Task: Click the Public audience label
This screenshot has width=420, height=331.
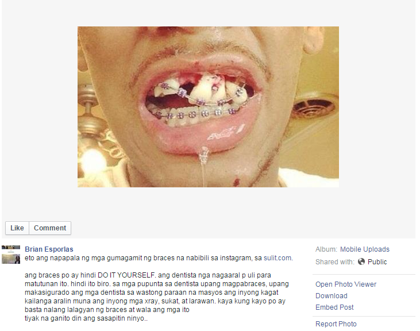Action: [377, 261]
